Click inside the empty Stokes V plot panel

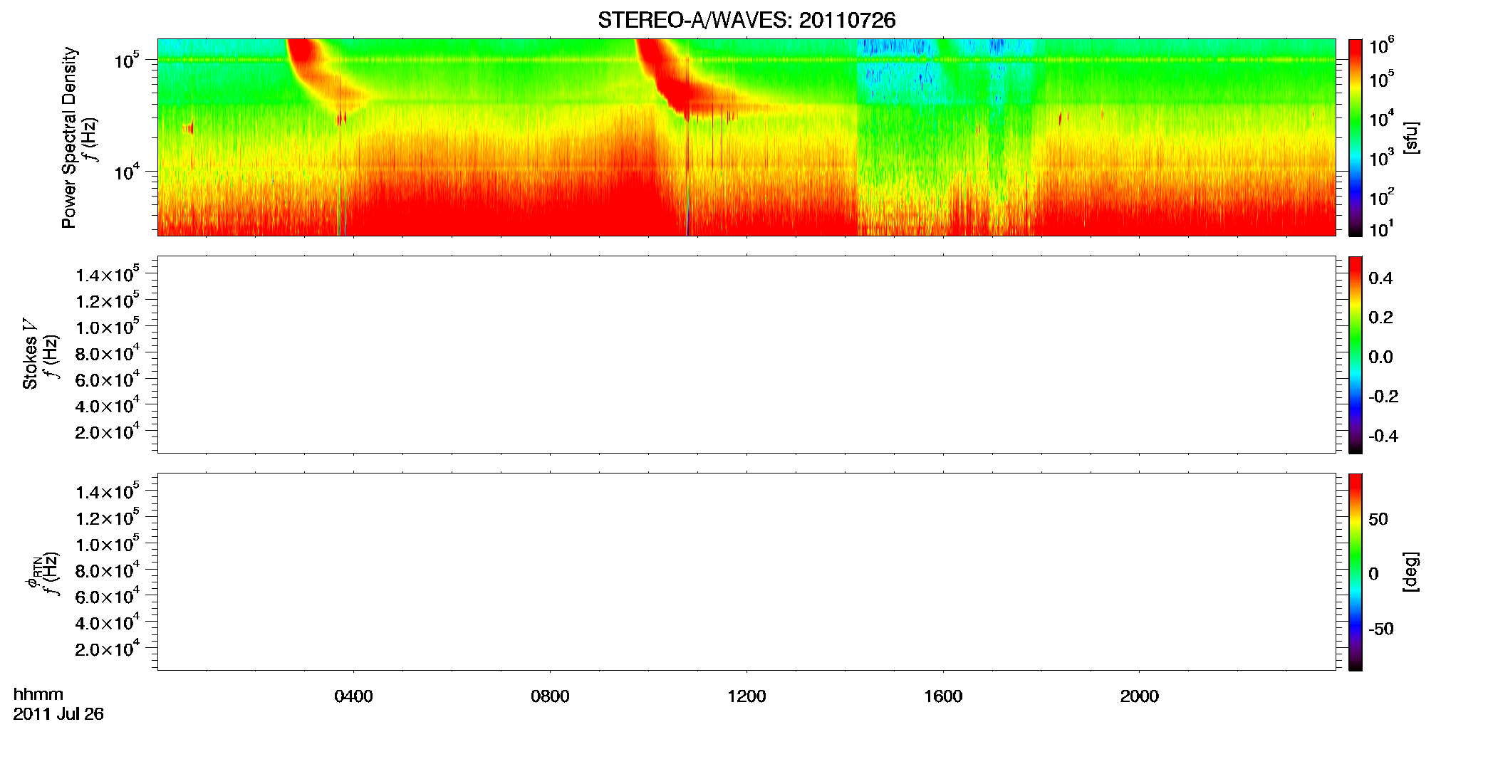(746, 355)
